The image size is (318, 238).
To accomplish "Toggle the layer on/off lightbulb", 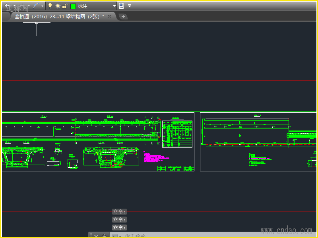I will click(50, 6).
